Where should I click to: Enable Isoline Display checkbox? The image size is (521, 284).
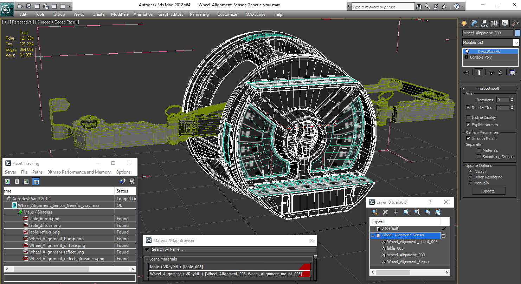tap(468, 117)
